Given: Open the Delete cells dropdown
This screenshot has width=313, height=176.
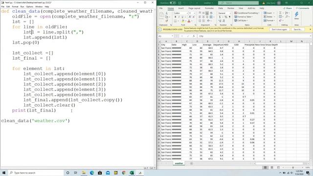Looking at the screenshot, I should [x=269, y=17].
